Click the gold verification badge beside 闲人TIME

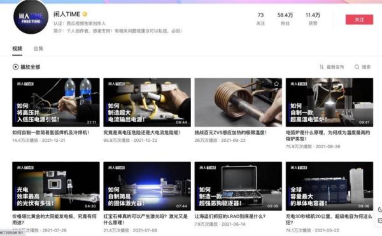(85, 14)
